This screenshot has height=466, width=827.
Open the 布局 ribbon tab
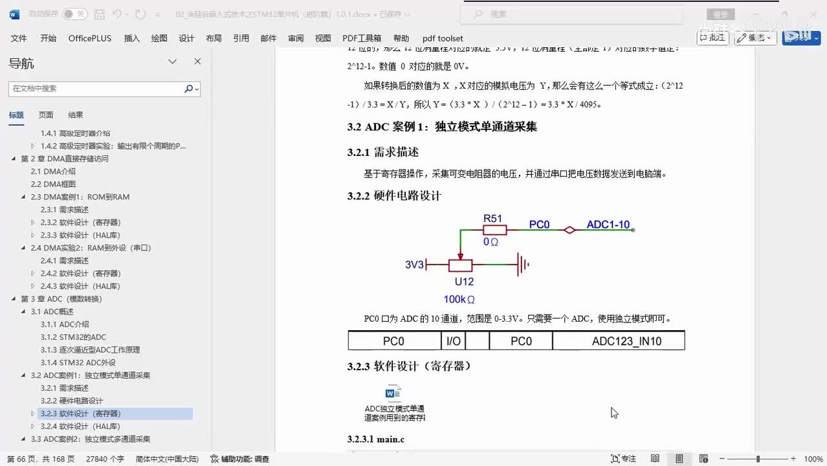(x=214, y=38)
